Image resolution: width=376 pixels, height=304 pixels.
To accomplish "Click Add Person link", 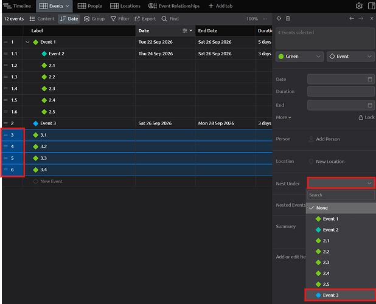I will [x=328, y=139].
